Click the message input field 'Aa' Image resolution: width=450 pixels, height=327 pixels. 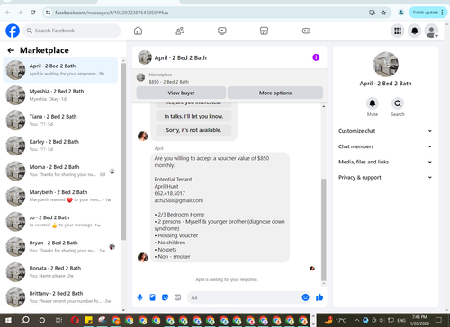click(x=245, y=297)
